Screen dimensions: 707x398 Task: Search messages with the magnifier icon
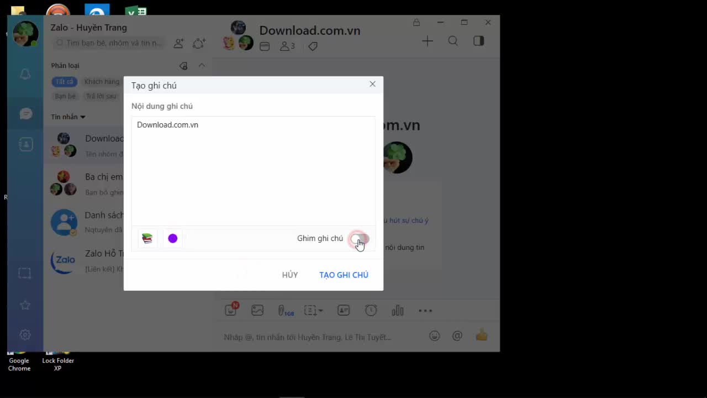click(453, 41)
